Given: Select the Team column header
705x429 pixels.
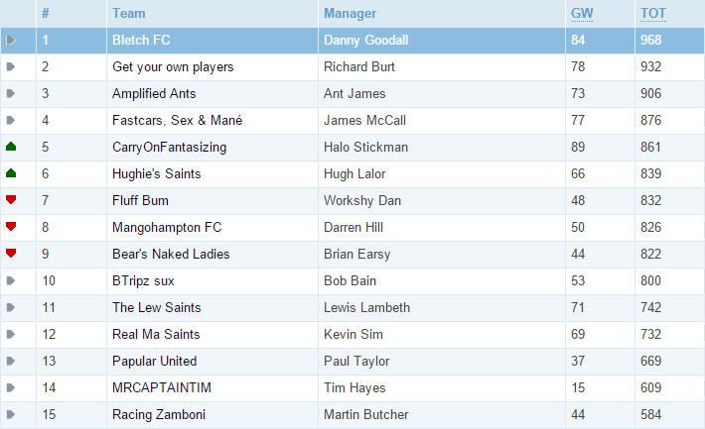Looking at the screenshot, I should [x=129, y=14].
